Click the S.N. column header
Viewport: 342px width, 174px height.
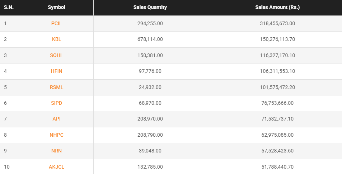9,7
